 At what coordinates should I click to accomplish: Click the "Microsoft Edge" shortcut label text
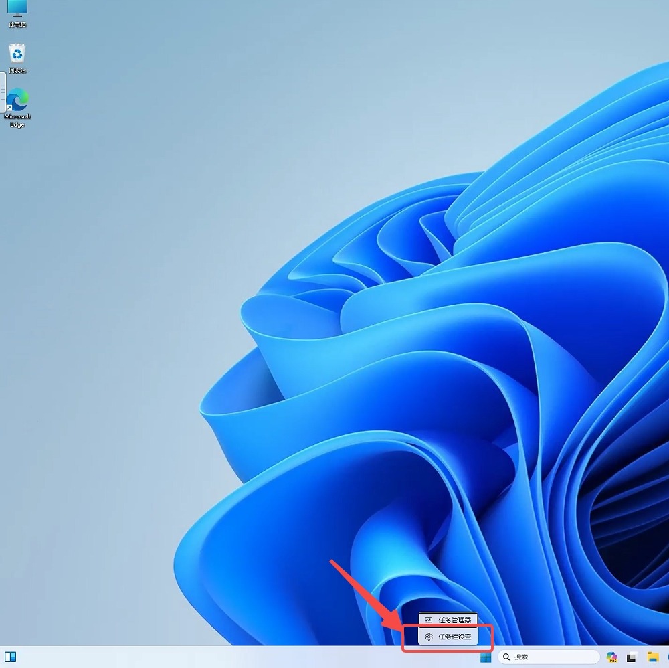click(17, 120)
